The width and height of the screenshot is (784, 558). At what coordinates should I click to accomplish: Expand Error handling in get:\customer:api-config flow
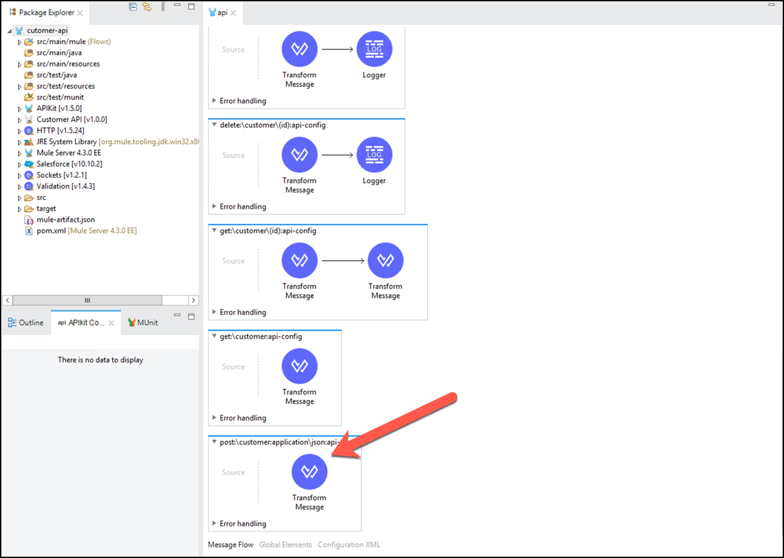(214, 418)
